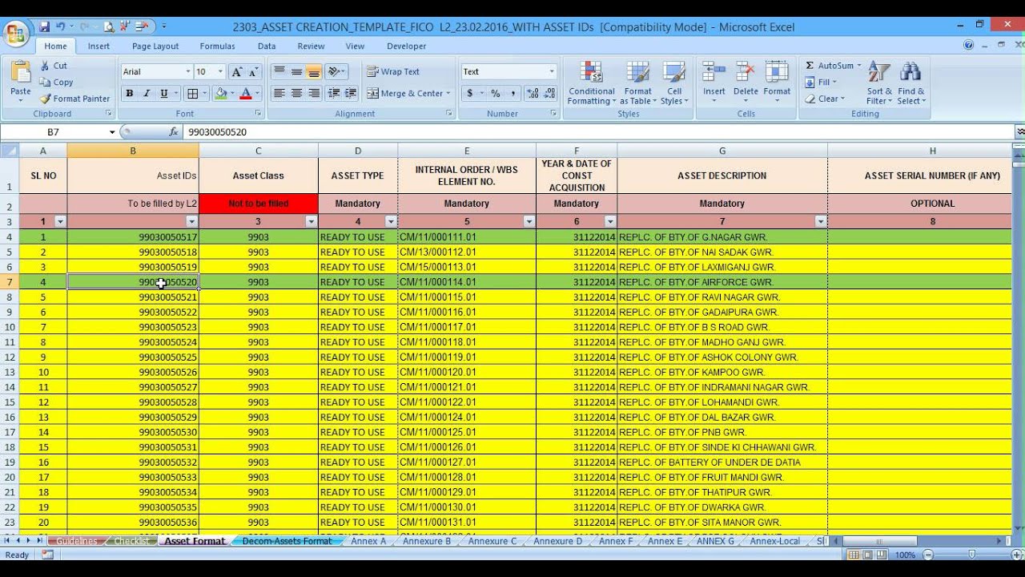
Task: Click the Cut scissors command
Action: [x=54, y=66]
